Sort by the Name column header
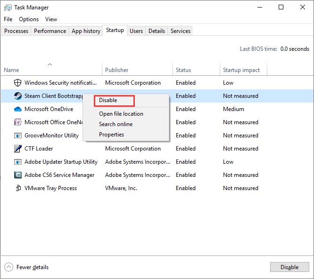Image resolution: width=314 pixels, height=279 pixels. pyautogui.click(x=11, y=70)
